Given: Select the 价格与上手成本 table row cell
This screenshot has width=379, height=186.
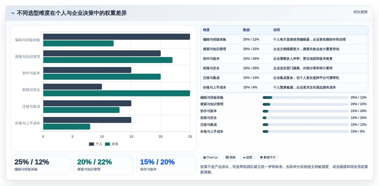Looking at the screenshot, I should coord(215,87).
